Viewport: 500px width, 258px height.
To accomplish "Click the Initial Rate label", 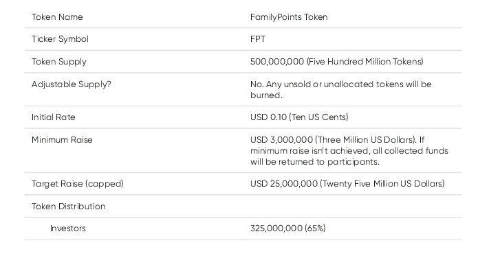I will point(53,117).
